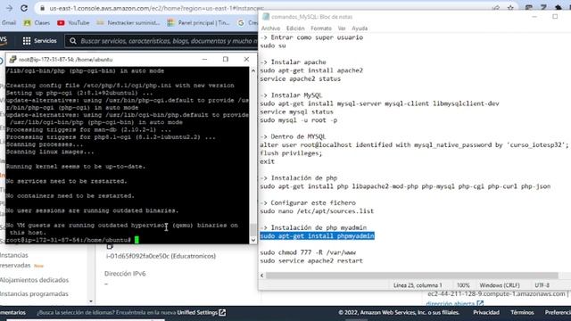Click the 100% zoom status in Notepad
This screenshot has height=321, width=571.
tap(463, 285)
